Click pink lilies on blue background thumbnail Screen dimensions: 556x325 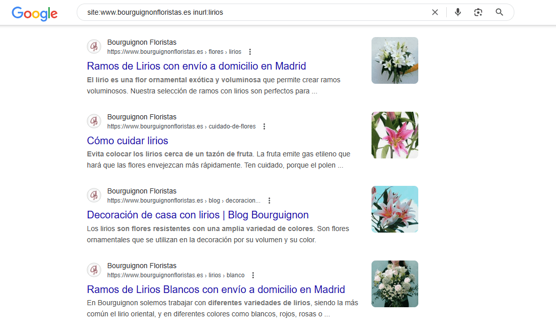395,209
